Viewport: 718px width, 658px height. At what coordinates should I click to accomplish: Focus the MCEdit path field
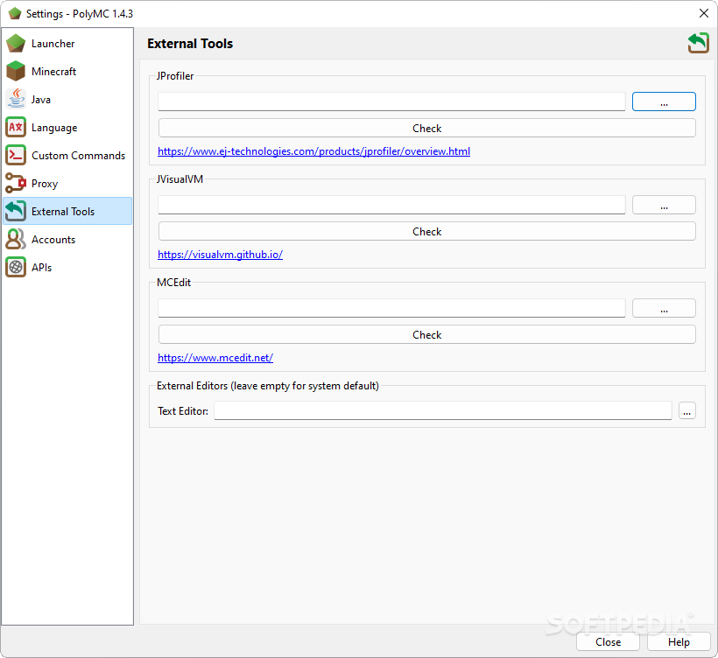tap(391, 308)
